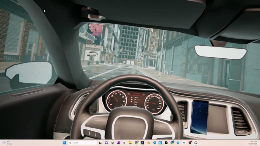Select the Unity icon in taskbar
The width and height of the screenshot is (260, 146).
click(196, 143)
